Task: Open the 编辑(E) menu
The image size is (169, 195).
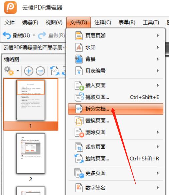Action: coord(30,22)
